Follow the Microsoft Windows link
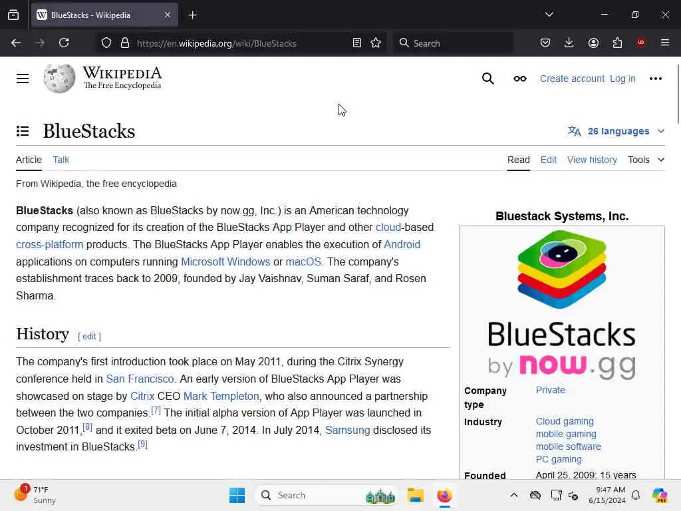The height and width of the screenshot is (511, 681). point(225,261)
